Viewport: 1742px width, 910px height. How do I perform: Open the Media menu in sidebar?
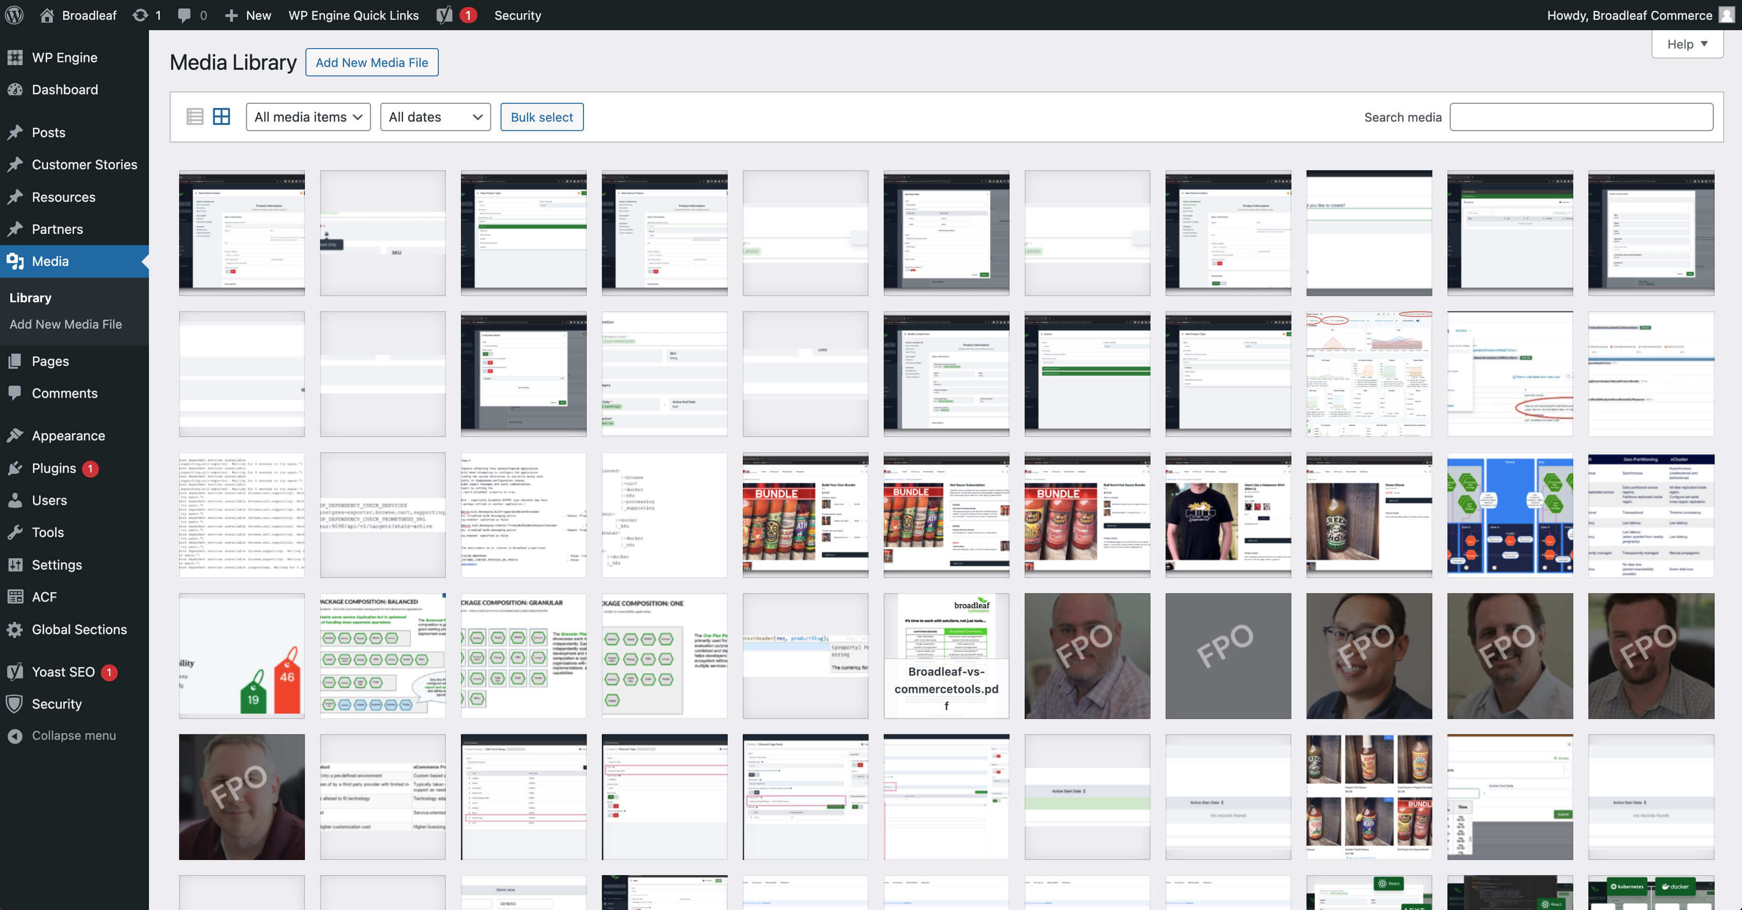point(74,261)
